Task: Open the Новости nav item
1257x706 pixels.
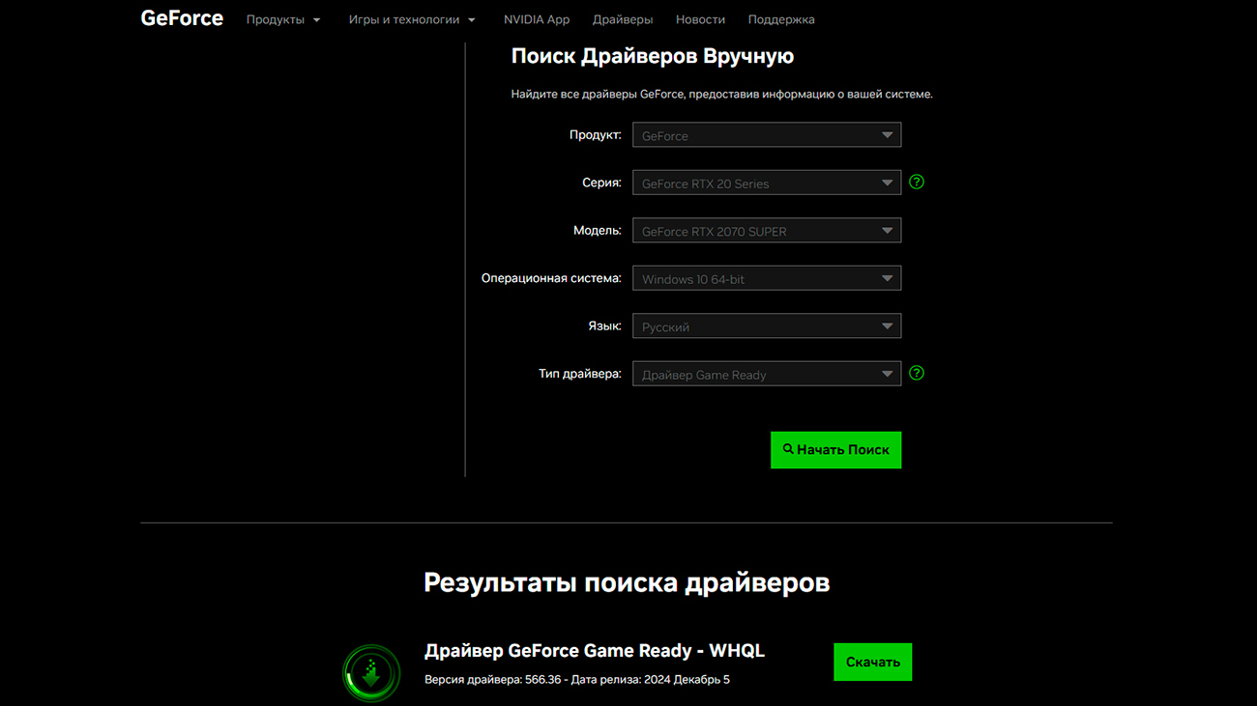Action: 700,19
